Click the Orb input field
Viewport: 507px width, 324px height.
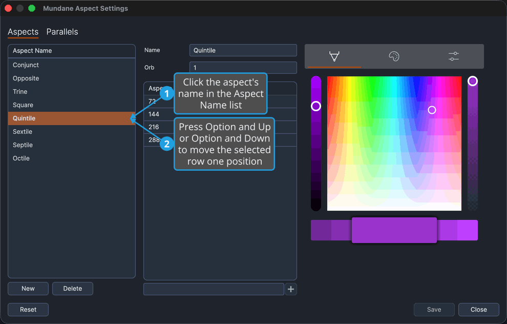click(x=243, y=68)
